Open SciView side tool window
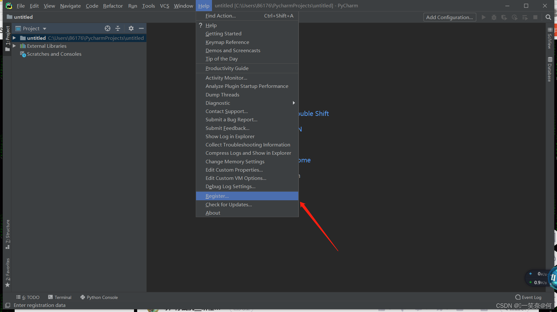 click(550, 38)
